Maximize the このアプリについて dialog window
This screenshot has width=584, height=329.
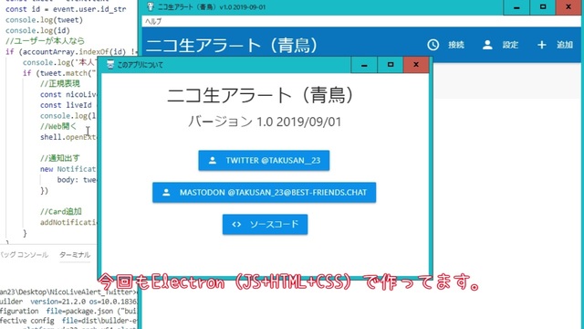click(x=391, y=65)
